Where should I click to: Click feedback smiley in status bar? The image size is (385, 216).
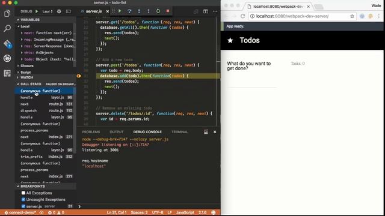pos(214,212)
